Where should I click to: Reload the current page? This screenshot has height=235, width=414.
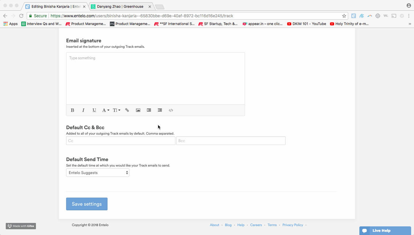21,16
